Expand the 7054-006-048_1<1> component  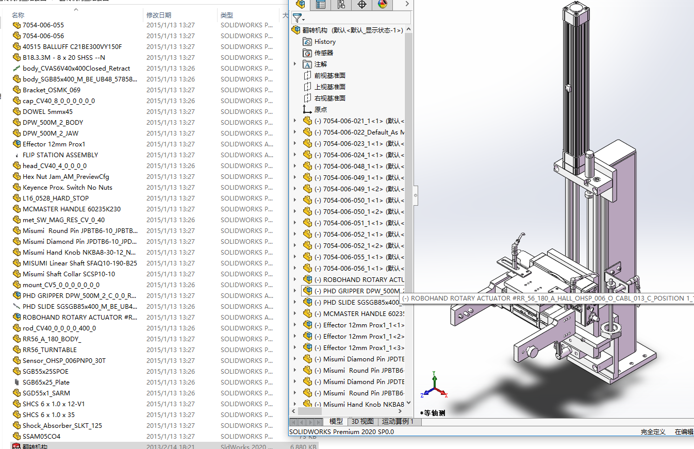(295, 167)
